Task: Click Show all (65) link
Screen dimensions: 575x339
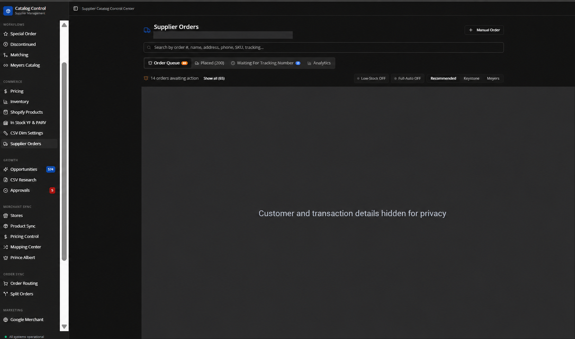Action: (214, 79)
